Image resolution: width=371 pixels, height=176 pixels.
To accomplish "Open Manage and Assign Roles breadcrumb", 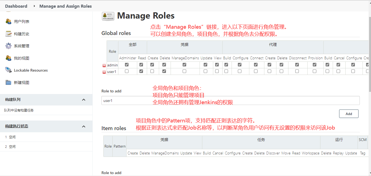I will click(x=66, y=6).
